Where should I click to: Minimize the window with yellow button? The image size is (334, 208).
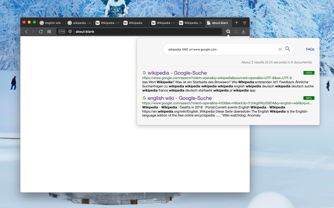(29, 22)
